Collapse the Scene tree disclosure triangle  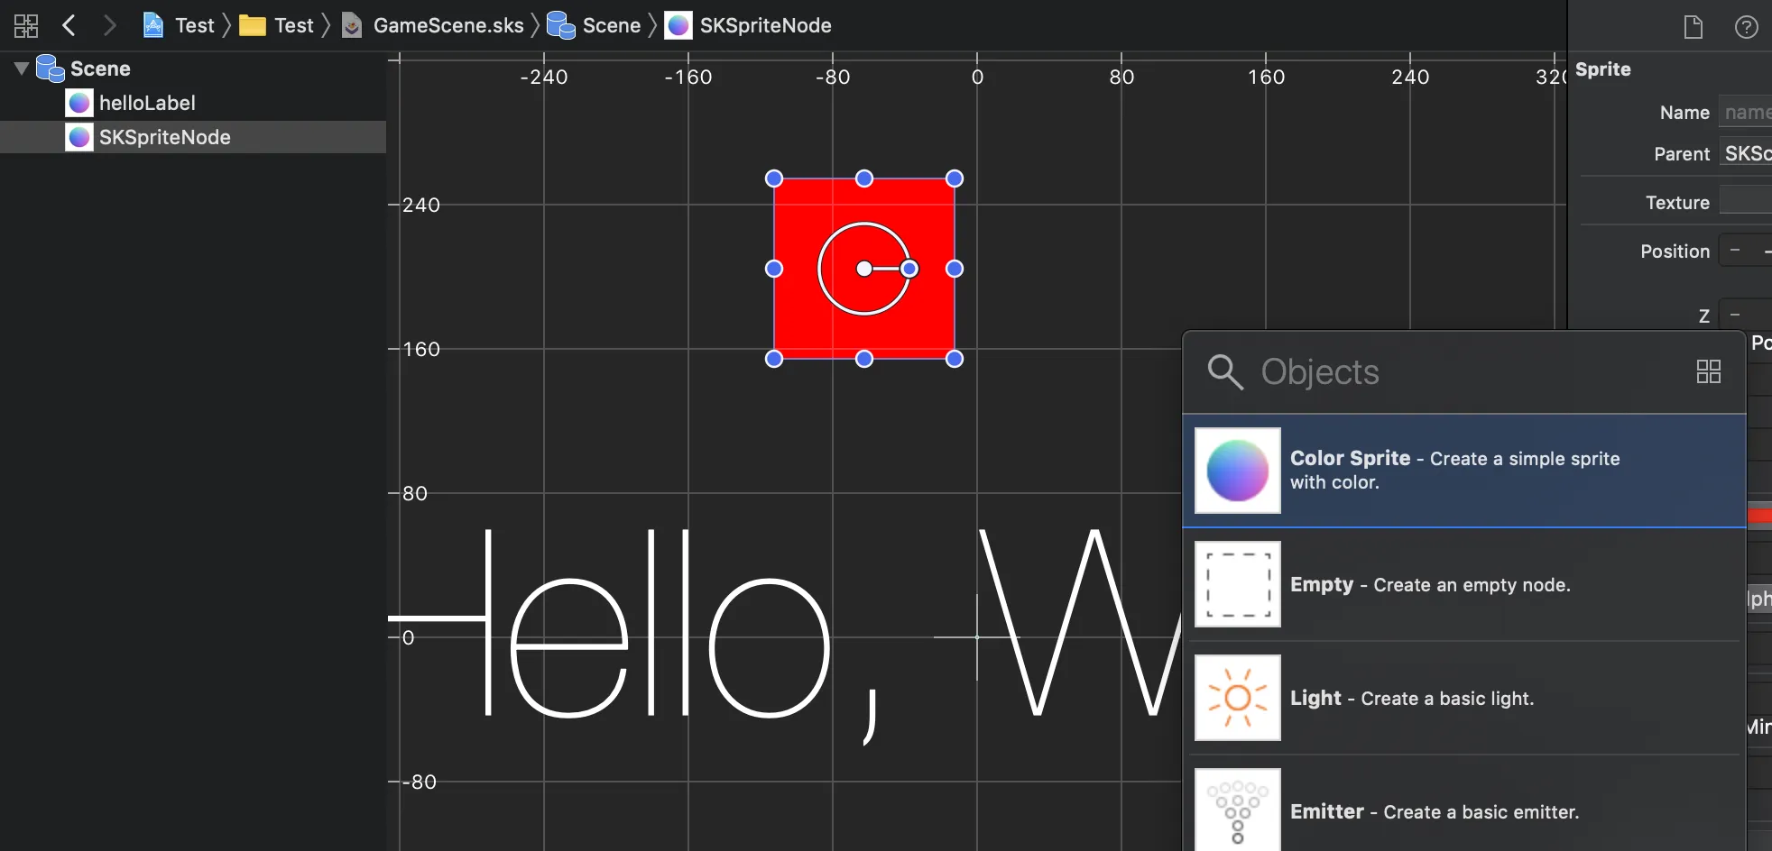tap(22, 69)
